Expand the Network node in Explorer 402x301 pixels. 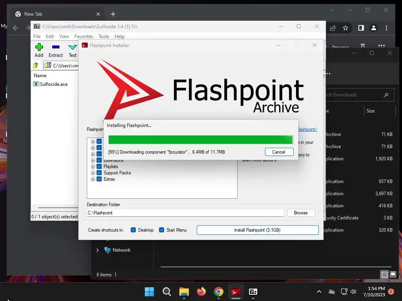[x=97, y=250]
